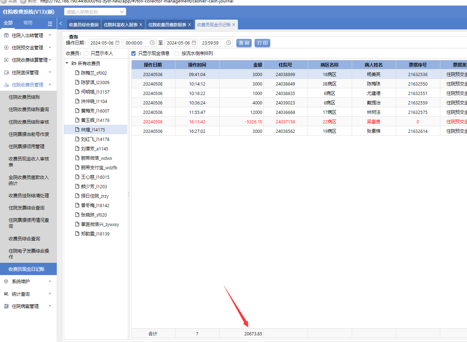Click the 系统维护 gear icon
The height and width of the screenshot is (342, 467).
point(6,281)
